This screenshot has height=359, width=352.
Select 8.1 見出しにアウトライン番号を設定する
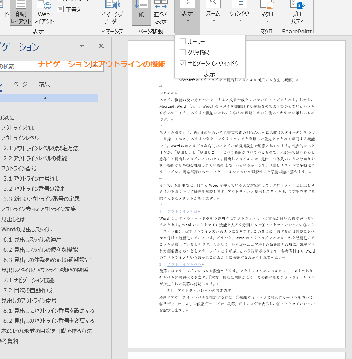[x=49, y=311]
